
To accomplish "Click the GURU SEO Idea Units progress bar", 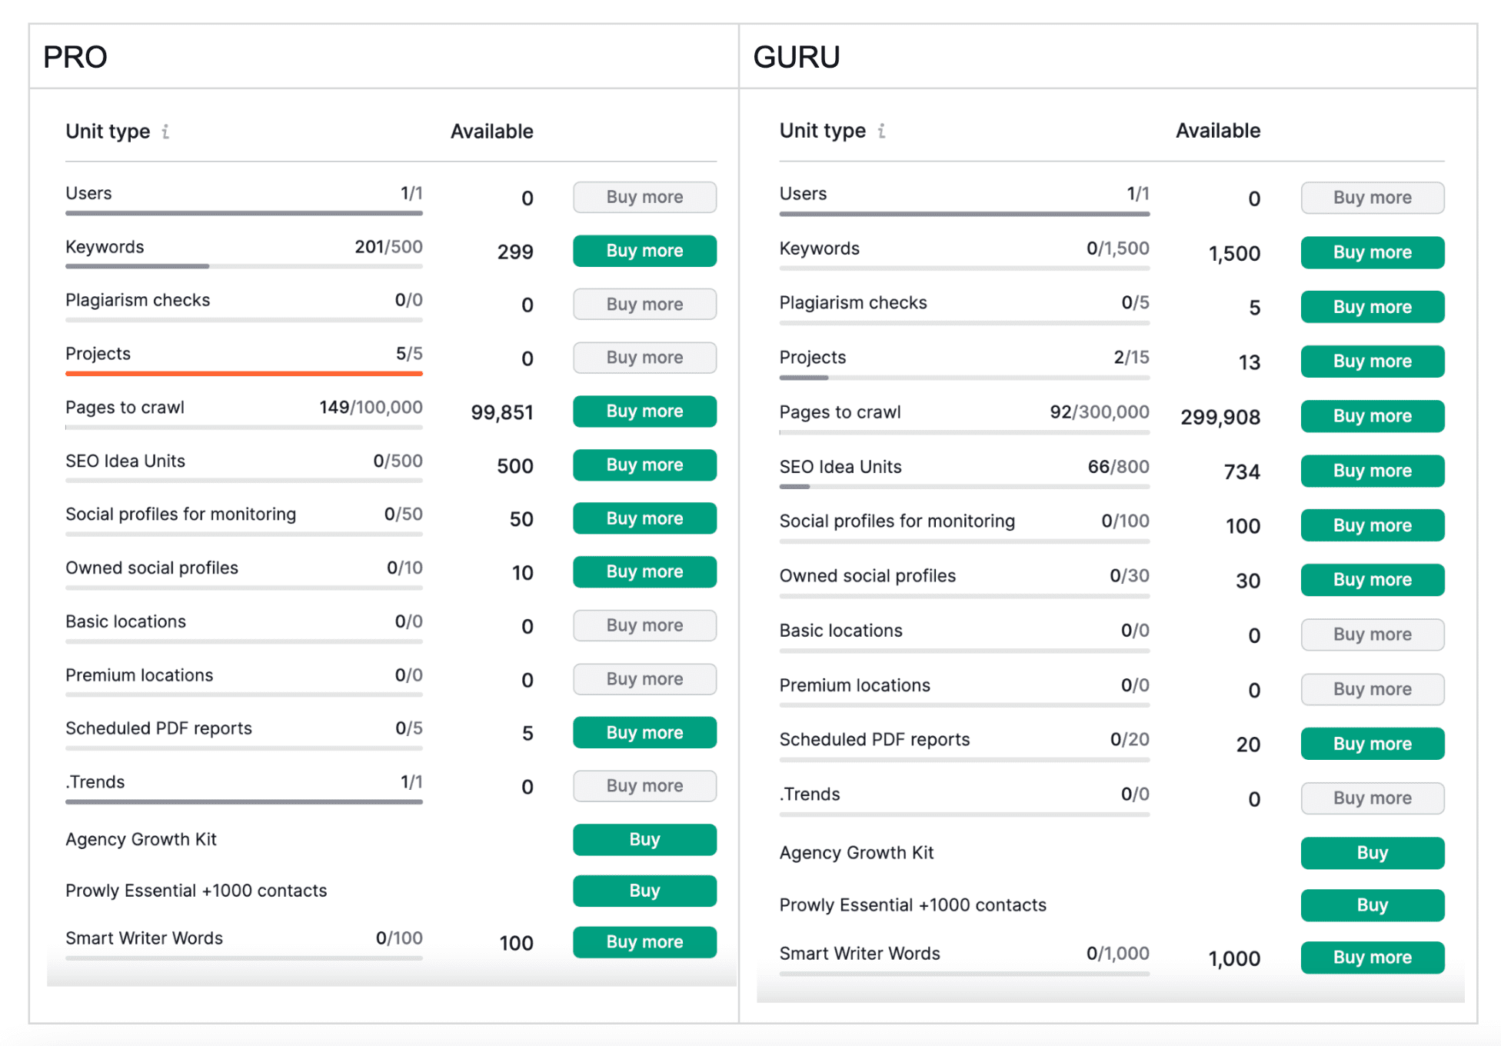I will pos(964,487).
